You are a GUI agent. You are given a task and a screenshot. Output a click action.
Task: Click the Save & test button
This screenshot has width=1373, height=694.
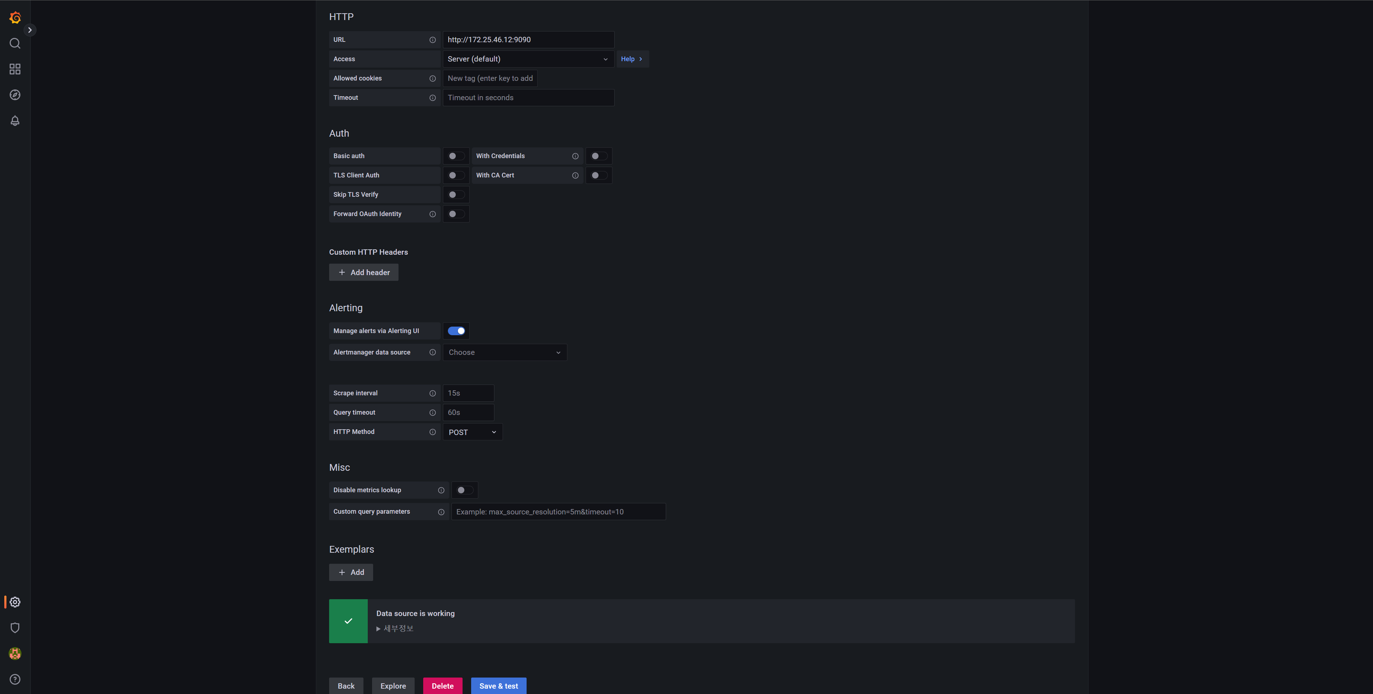tap(498, 686)
